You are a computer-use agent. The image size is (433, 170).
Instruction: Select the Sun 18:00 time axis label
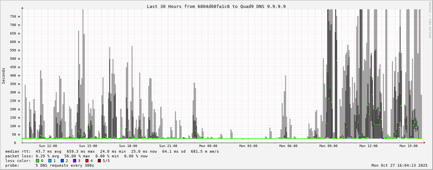click(x=128, y=146)
